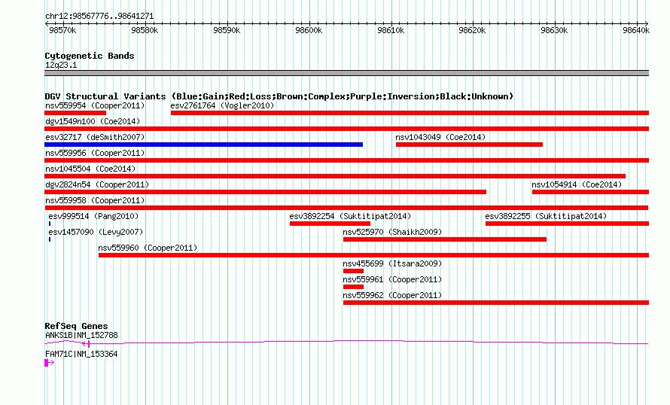The image size is (670, 405).
Task: Select the nsv525970 (Shaikh2009) loss bar
Action: [x=445, y=239]
